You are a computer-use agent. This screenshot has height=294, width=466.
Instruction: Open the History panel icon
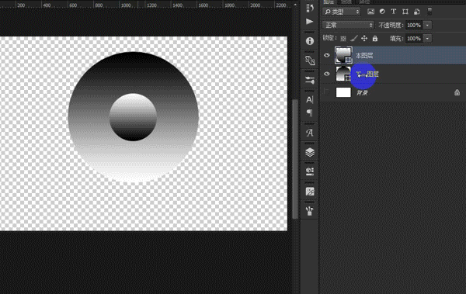310,8
